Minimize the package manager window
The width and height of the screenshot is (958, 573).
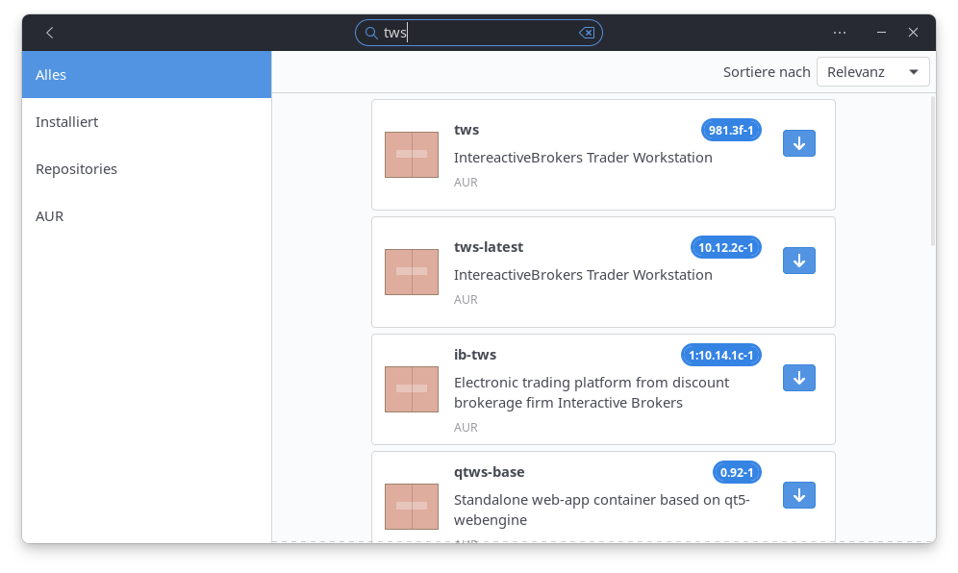tap(881, 33)
